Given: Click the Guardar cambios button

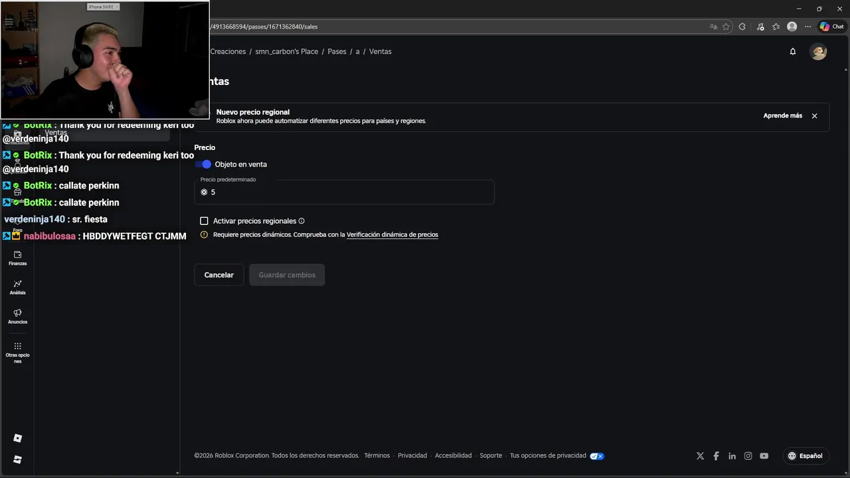Looking at the screenshot, I should (287, 275).
